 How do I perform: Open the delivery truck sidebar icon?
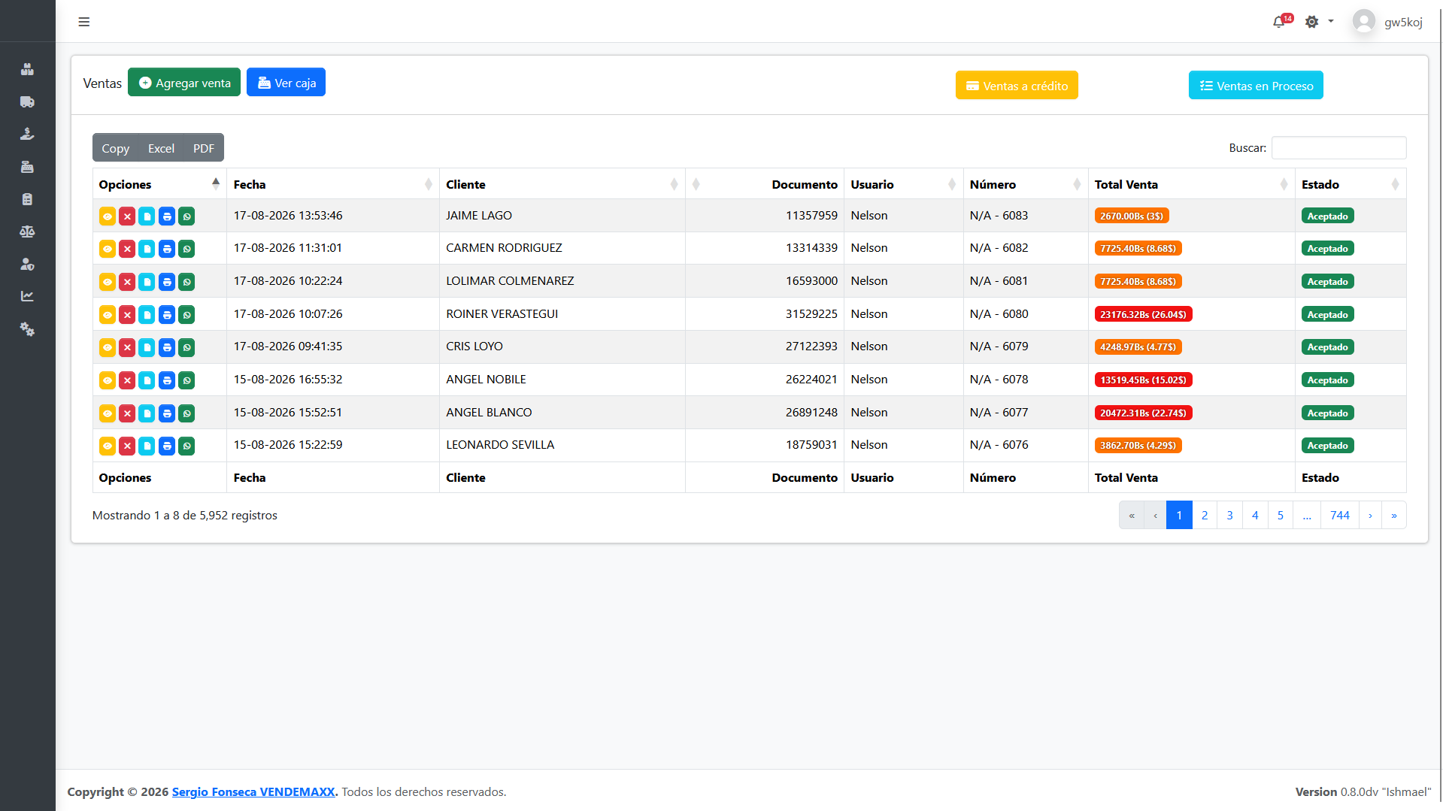[x=27, y=101]
